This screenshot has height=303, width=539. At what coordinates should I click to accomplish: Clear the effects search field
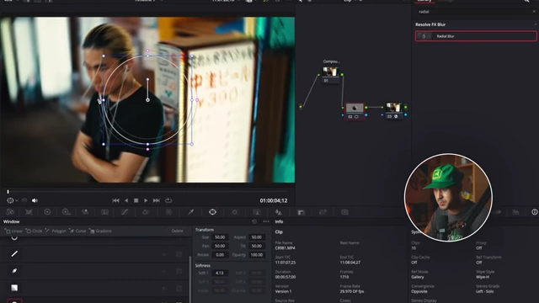tap(534, 11)
